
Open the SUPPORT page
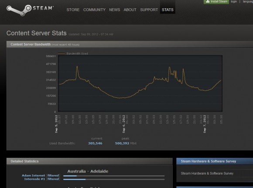(149, 10)
